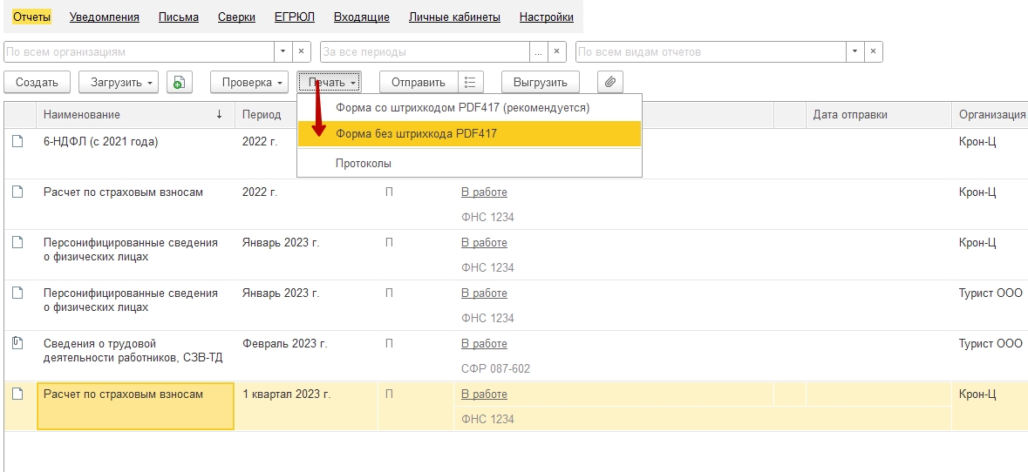
Task: Click the period selection ellipsis button
Action: (x=539, y=52)
